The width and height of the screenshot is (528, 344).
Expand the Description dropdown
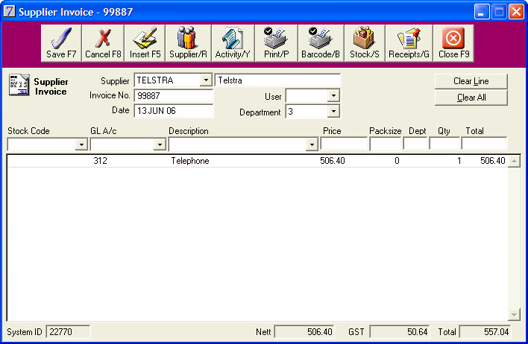(312, 145)
